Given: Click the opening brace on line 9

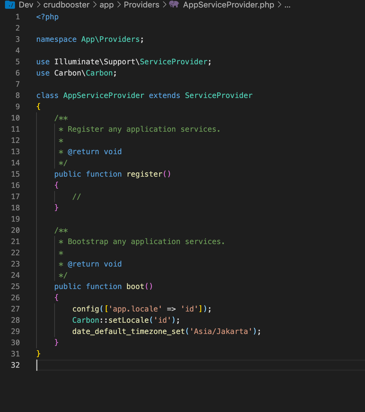Looking at the screenshot, I should (38, 106).
